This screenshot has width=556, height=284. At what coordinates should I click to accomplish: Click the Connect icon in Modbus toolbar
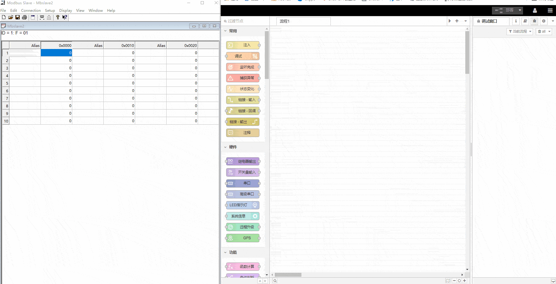(42, 18)
